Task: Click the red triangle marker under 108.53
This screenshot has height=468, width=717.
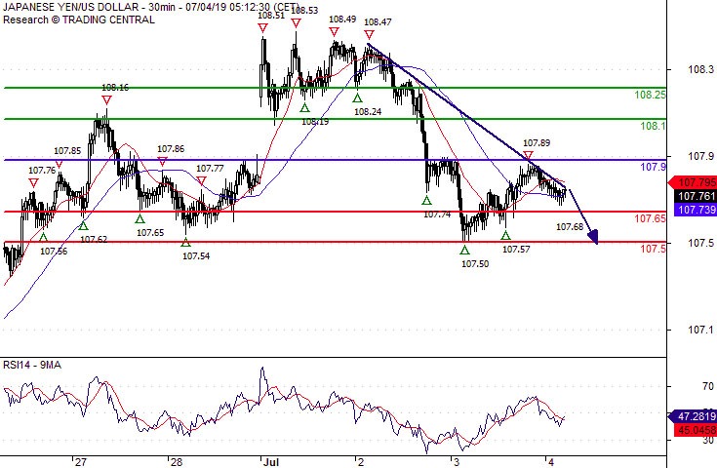Action: 296,23
